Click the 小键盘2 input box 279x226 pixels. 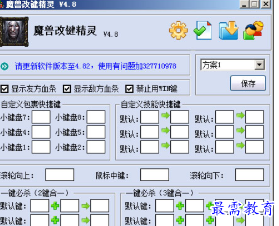[x=96, y=147]
